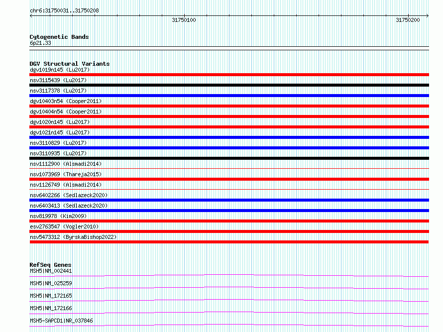Click the blue bar under dgv1021n145

pos(229,137)
